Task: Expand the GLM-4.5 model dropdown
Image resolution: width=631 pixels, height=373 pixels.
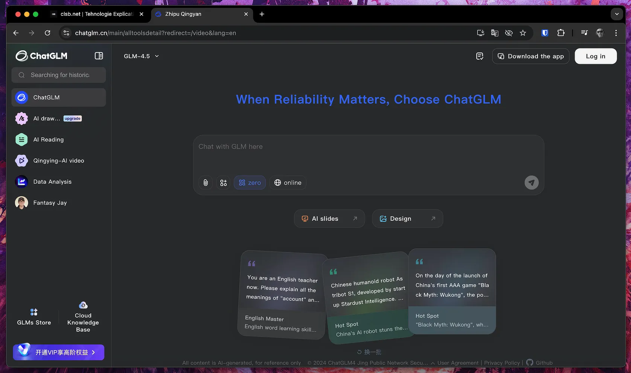Action: click(142, 56)
